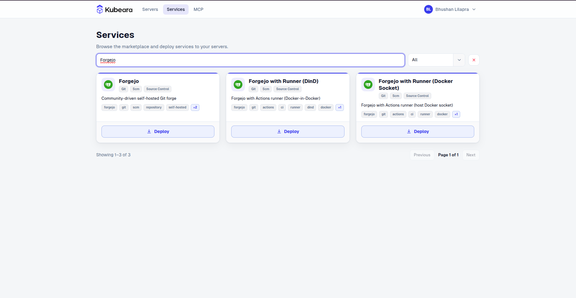Click the Forgejo card logo icon
This screenshot has width=576, height=298.
tap(108, 85)
